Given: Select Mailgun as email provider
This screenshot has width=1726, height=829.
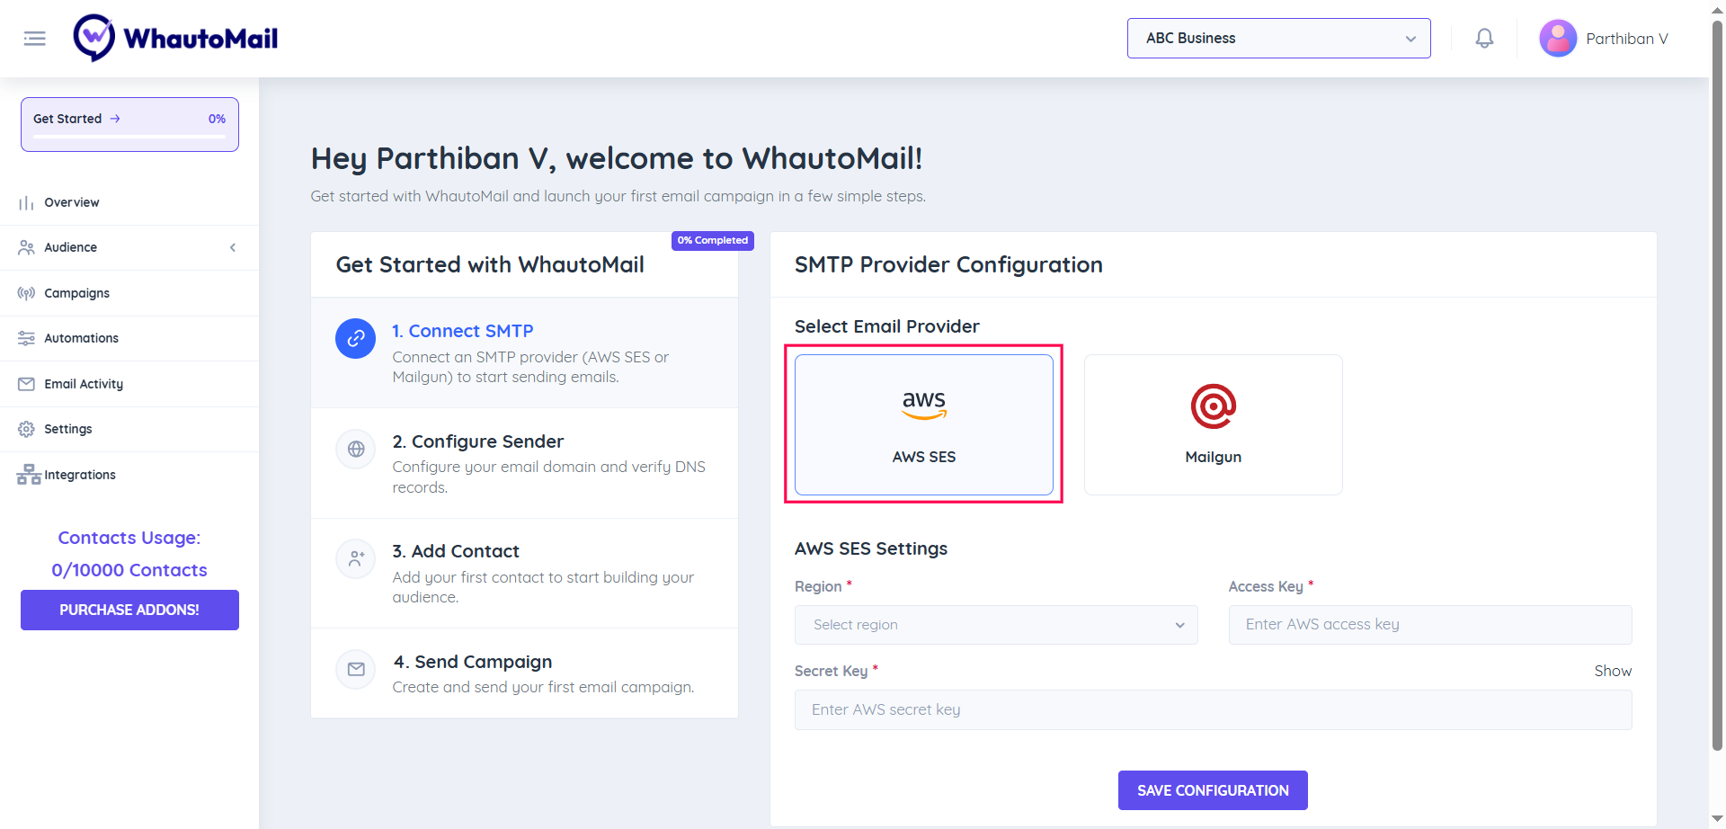Looking at the screenshot, I should [x=1213, y=424].
